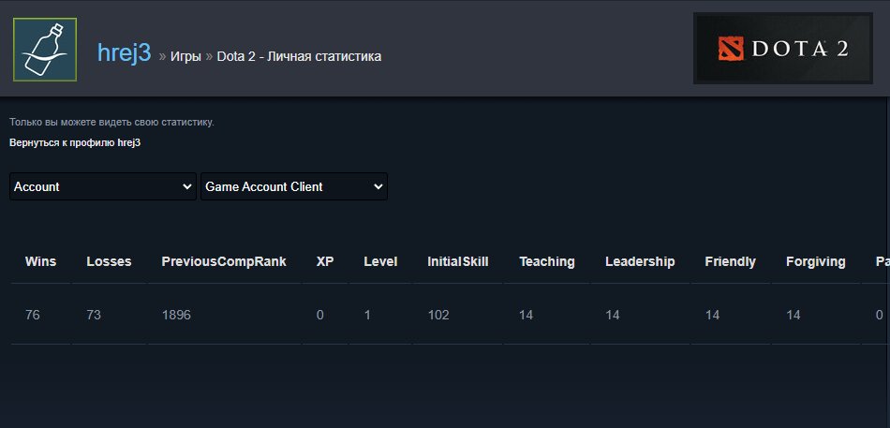Select the Wins value 76

coord(33,315)
